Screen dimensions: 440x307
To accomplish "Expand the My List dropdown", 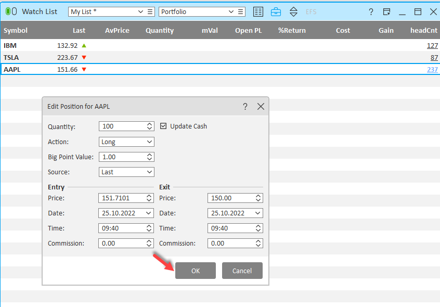I will [140, 12].
